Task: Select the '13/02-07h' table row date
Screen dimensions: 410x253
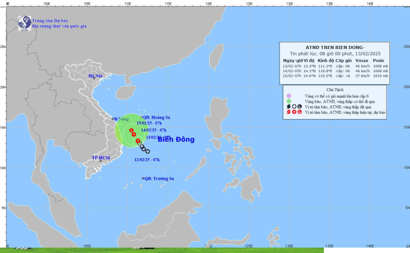Action: point(292,66)
